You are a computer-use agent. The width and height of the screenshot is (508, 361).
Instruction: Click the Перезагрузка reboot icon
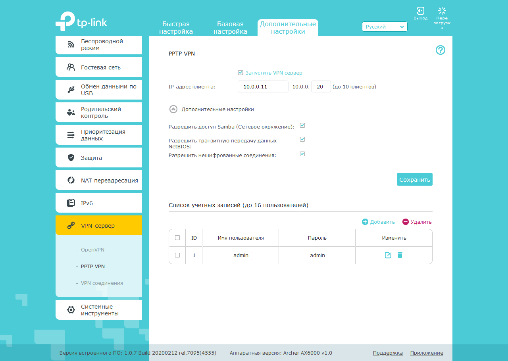442,11
